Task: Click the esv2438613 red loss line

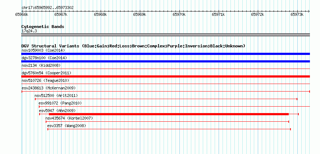Action: tap(166, 92)
